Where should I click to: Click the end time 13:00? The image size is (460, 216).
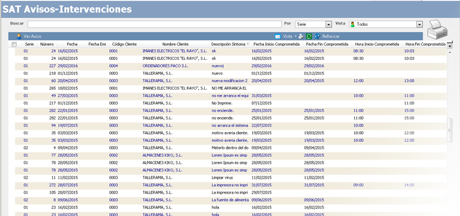[409, 81]
